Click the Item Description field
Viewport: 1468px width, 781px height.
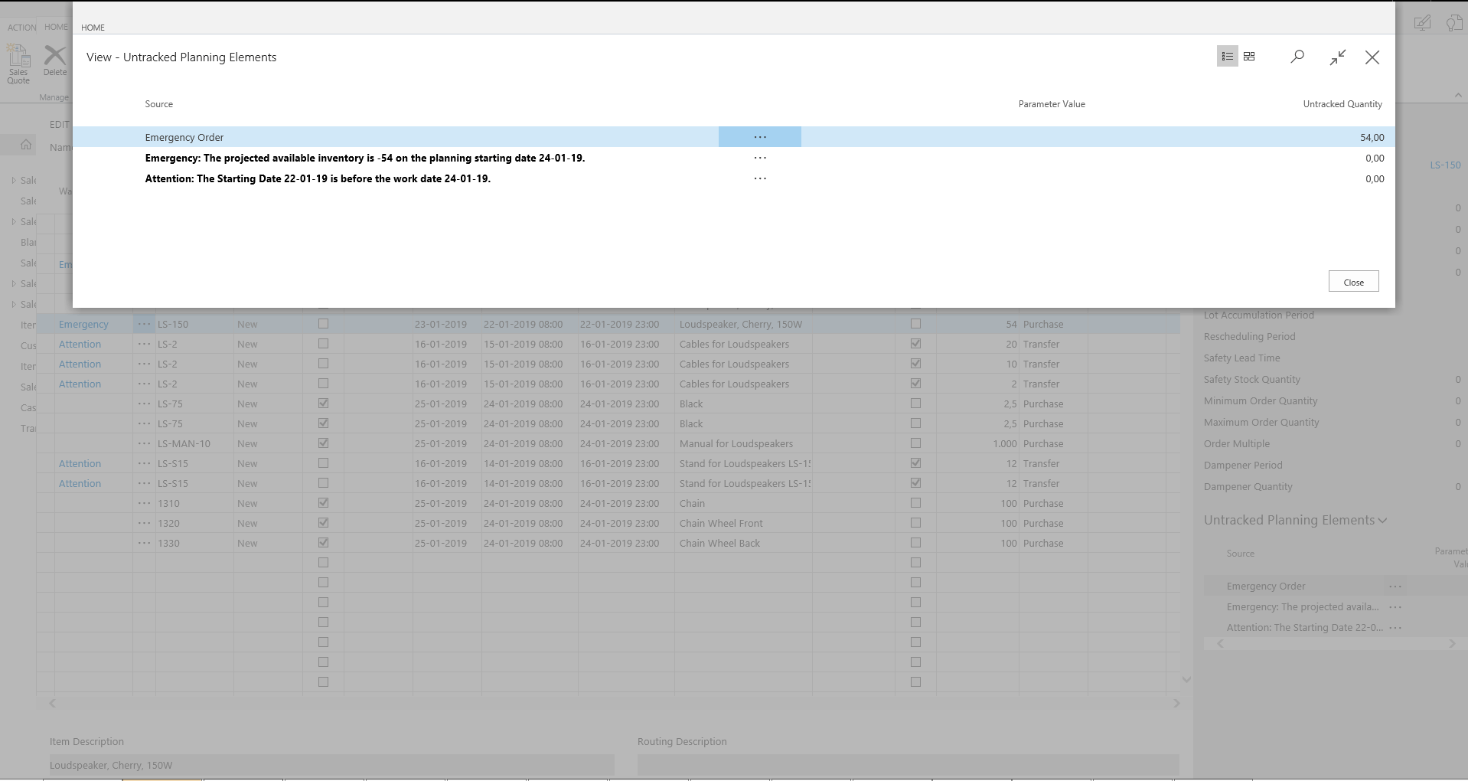tap(331, 765)
